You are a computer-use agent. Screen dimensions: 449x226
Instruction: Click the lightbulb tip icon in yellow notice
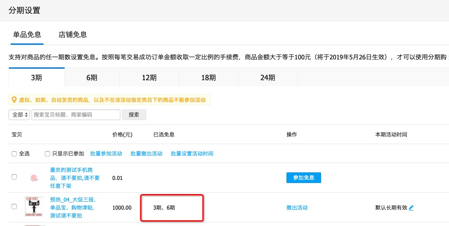click(14, 100)
